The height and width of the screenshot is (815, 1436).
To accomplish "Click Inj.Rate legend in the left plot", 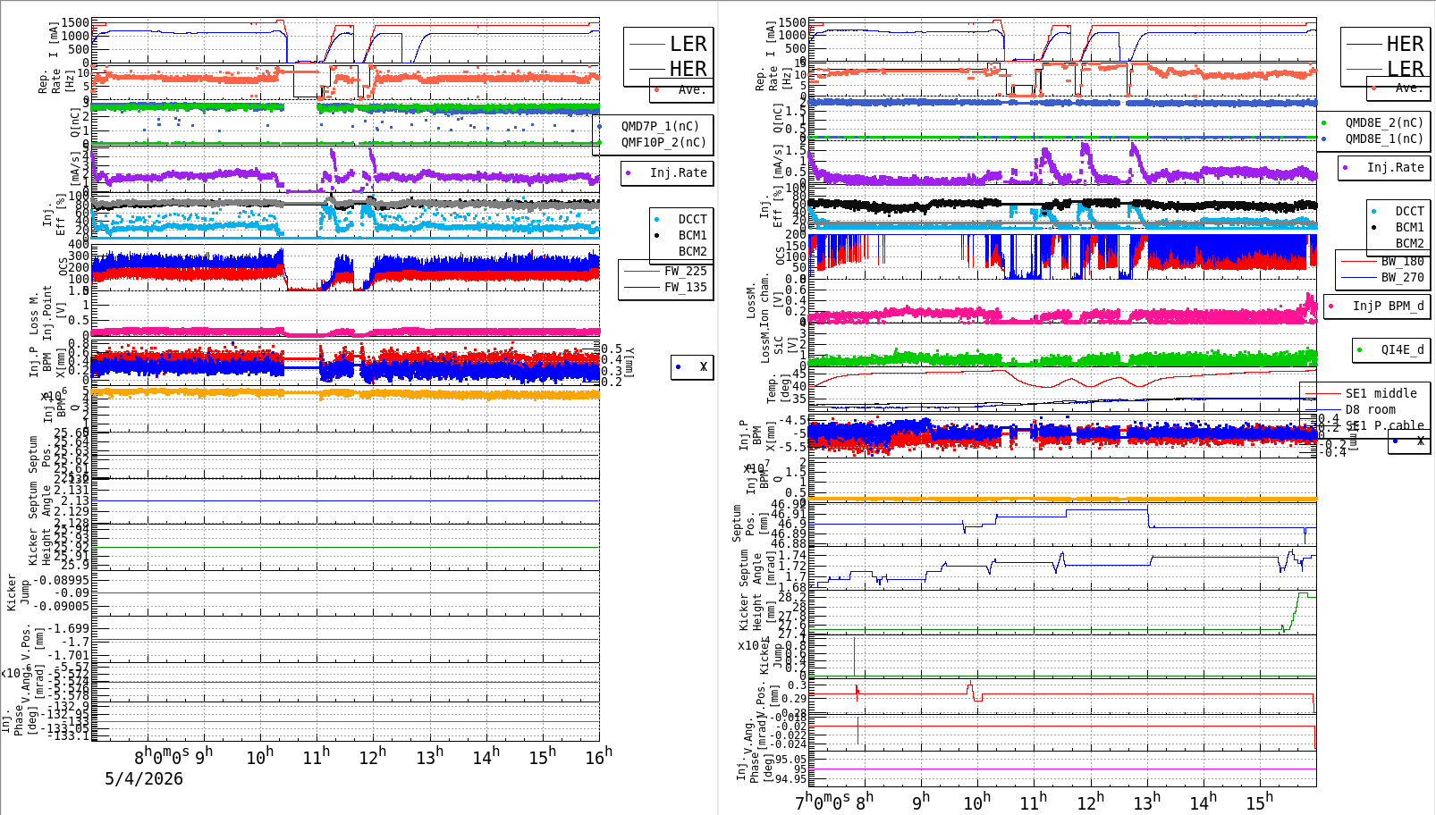I will (678, 172).
